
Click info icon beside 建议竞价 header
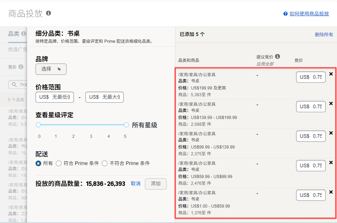pos(277,57)
